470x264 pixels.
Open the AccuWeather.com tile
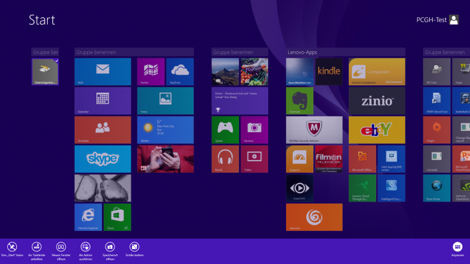click(x=299, y=72)
